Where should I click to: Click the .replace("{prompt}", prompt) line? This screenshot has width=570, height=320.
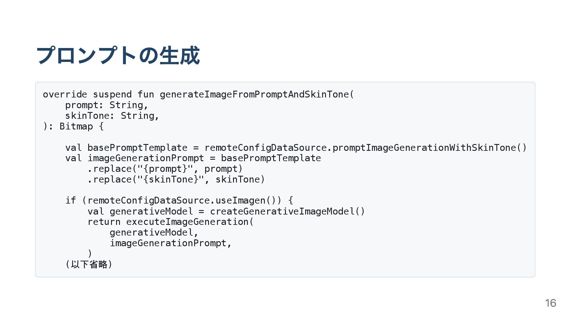(x=165, y=169)
